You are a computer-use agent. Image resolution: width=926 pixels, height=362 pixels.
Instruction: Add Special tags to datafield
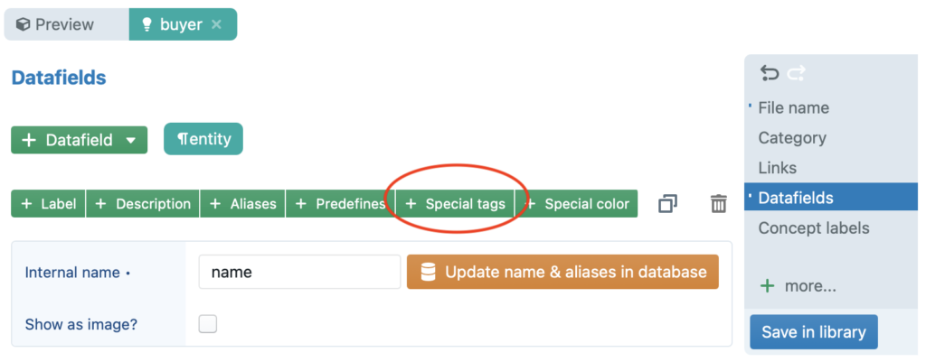(x=455, y=204)
